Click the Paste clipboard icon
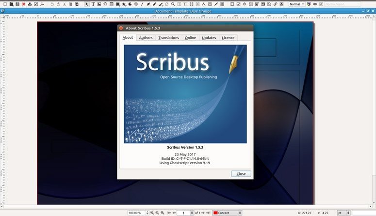 (x=77, y=4)
